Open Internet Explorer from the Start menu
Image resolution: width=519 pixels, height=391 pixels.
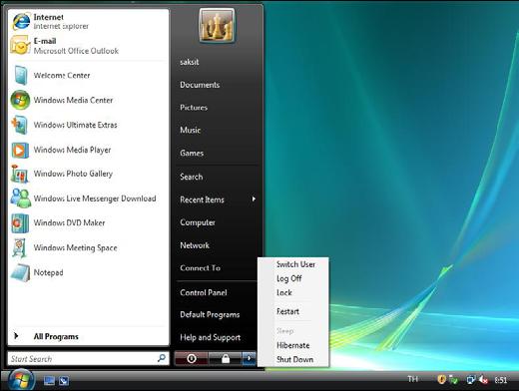(88, 21)
